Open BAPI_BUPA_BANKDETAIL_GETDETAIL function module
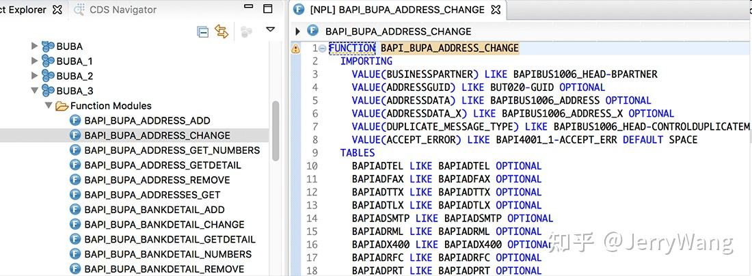The height and width of the screenshot is (276, 752). point(170,240)
